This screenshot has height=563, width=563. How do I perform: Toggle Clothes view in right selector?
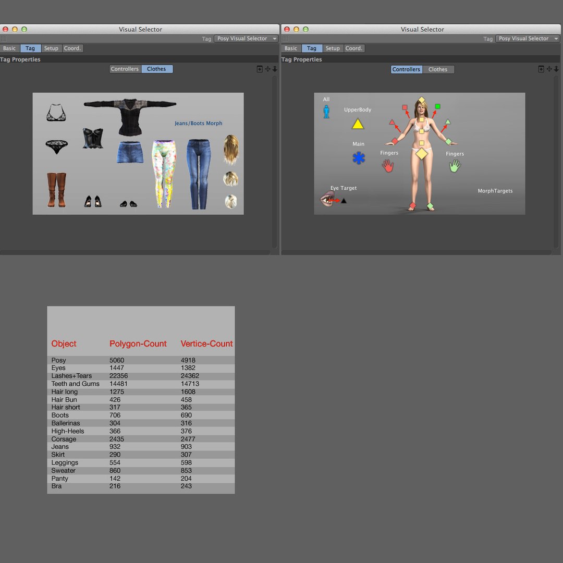coord(438,69)
